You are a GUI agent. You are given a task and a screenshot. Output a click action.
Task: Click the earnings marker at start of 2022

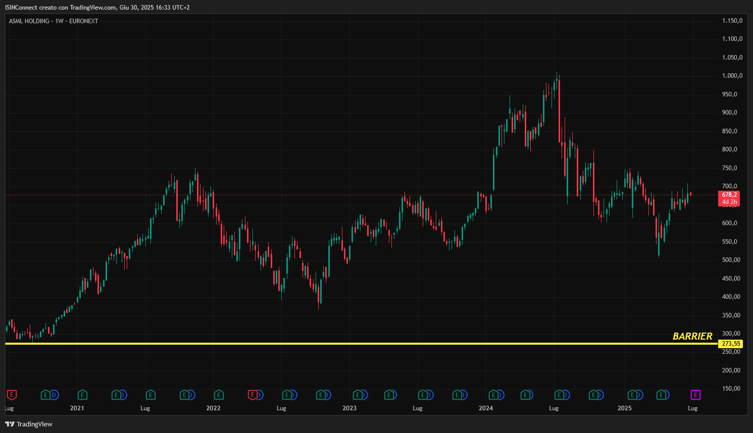click(x=219, y=395)
